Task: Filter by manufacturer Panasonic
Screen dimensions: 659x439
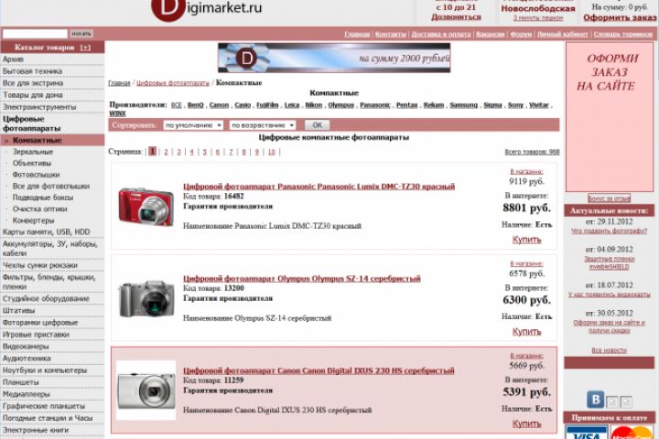Action: tap(375, 105)
